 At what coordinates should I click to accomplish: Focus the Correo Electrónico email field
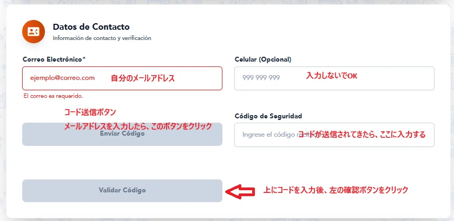pos(122,78)
